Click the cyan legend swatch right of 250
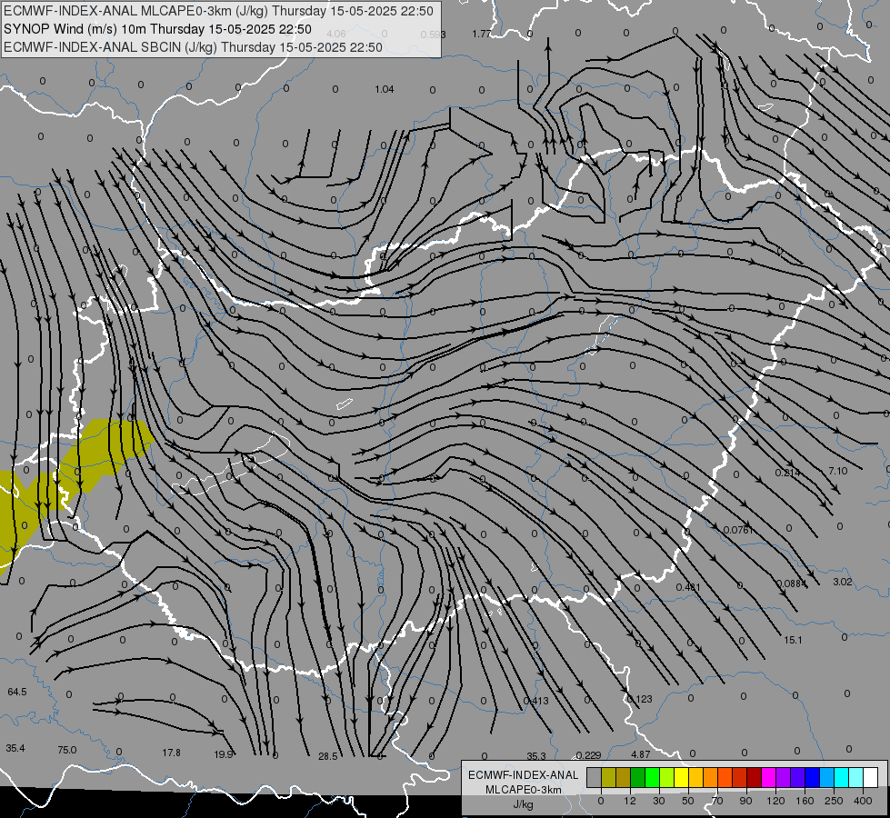890x818 pixels. pyautogui.click(x=841, y=777)
